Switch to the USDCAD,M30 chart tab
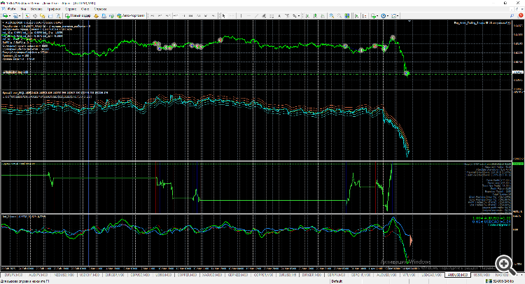525x284 pixels. pyautogui.click(x=431, y=275)
